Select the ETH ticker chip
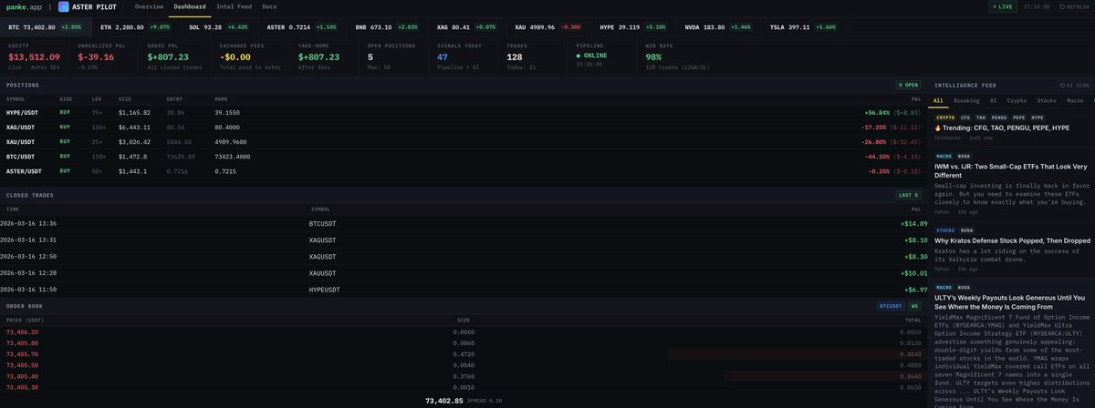Screen dimensions: 1095x408 pyautogui.click(x=135, y=27)
